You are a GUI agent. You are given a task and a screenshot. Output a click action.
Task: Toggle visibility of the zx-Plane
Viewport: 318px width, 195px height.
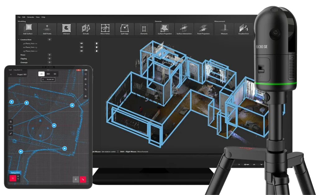tap(81, 47)
